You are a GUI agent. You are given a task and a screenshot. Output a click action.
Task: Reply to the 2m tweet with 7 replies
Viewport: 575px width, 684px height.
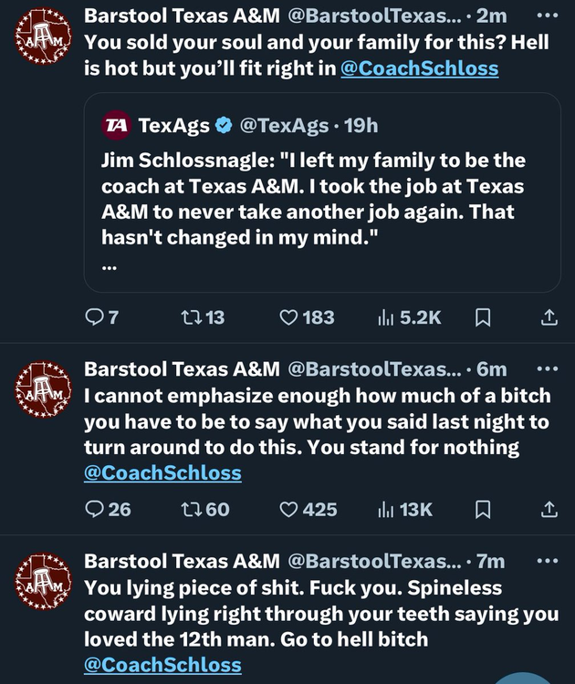[95, 317]
